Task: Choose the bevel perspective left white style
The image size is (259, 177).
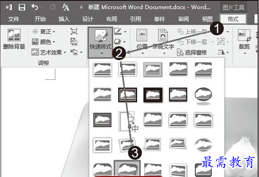Action: click(x=178, y=170)
